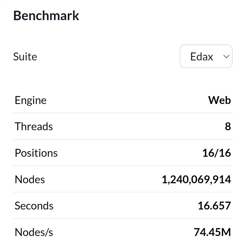Click the divider line below Engine row

click(123, 113)
